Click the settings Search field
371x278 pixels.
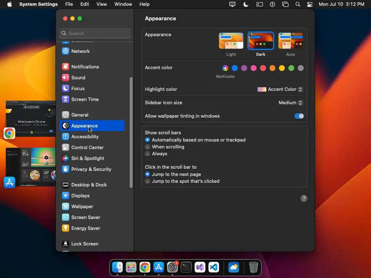point(95,33)
